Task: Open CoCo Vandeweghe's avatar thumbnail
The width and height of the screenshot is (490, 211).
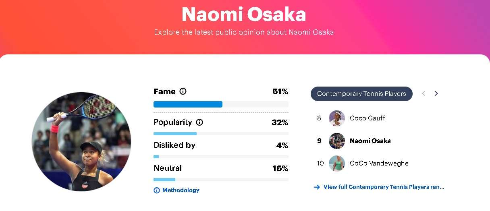Action: coord(337,163)
